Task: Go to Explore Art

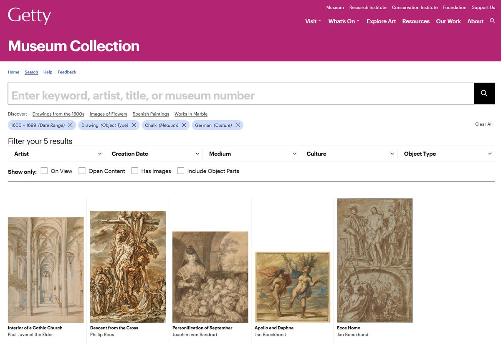Action: pyautogui.click(x=381, y=21)
